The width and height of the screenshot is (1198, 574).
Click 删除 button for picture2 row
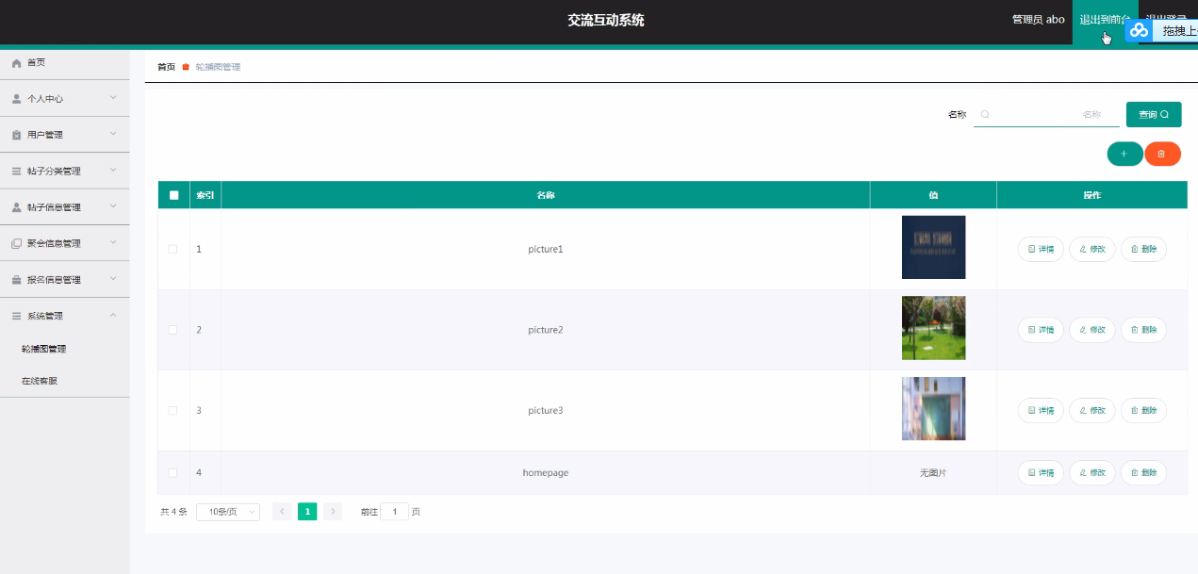point(1143,330)
